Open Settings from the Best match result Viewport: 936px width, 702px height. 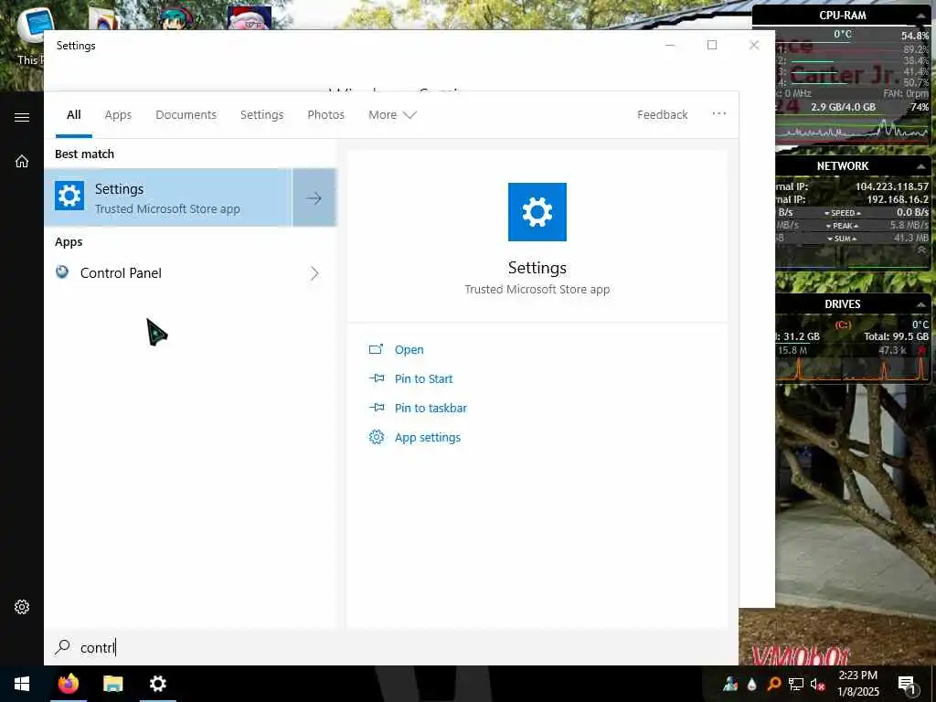(168, 197)
